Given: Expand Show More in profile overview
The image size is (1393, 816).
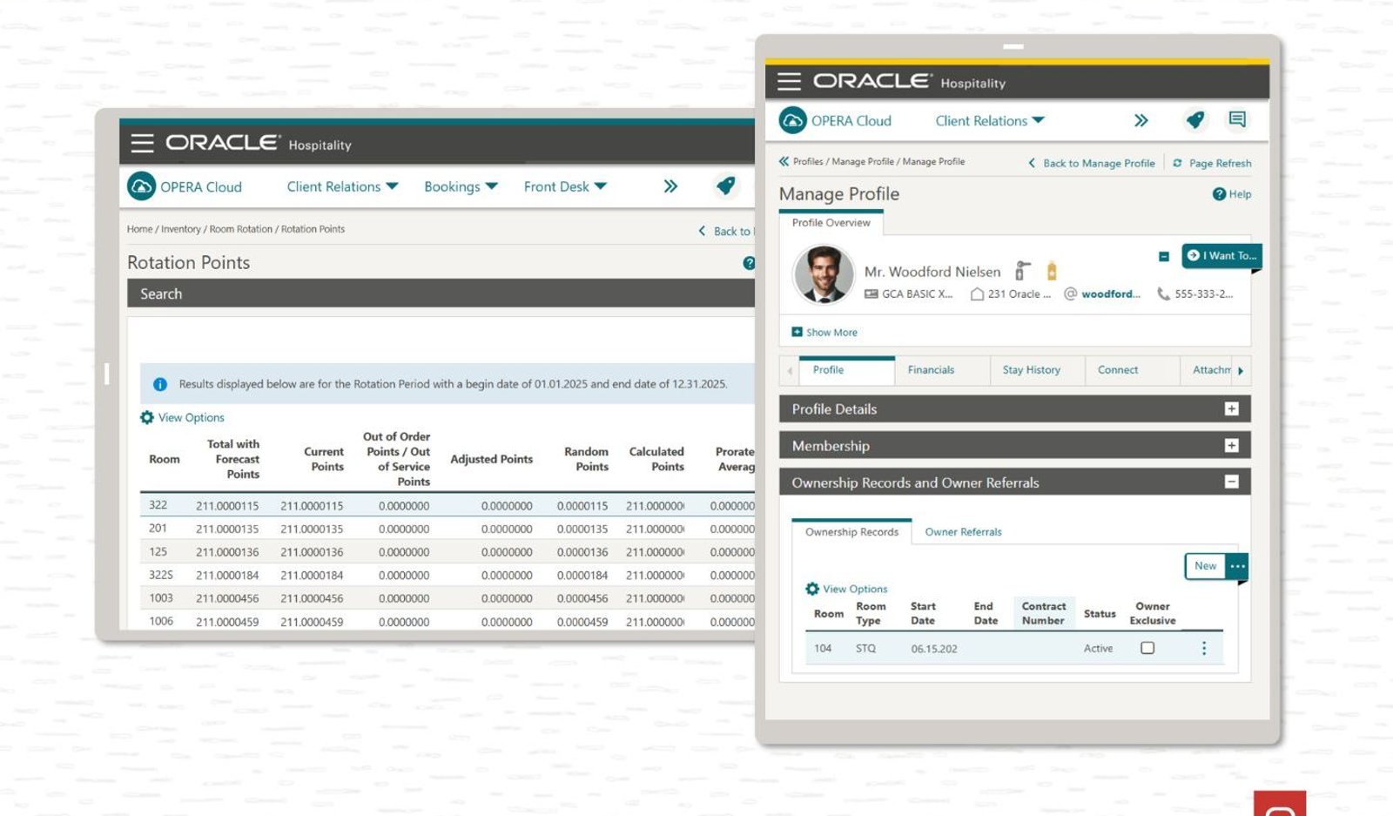Looking at the screenshot, I should coord(824,332).
